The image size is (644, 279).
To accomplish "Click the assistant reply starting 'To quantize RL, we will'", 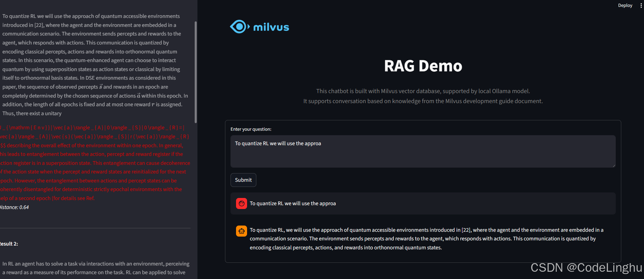I will pos(427,239).
